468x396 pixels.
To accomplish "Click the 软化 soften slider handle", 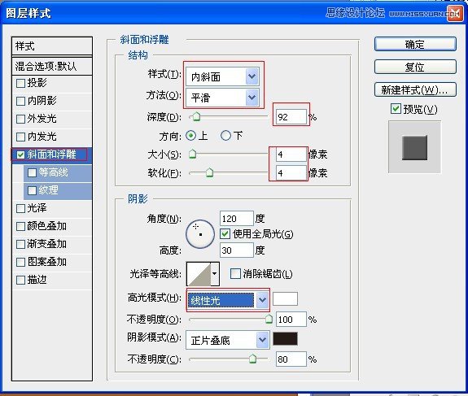I will (x=209, y=172).
